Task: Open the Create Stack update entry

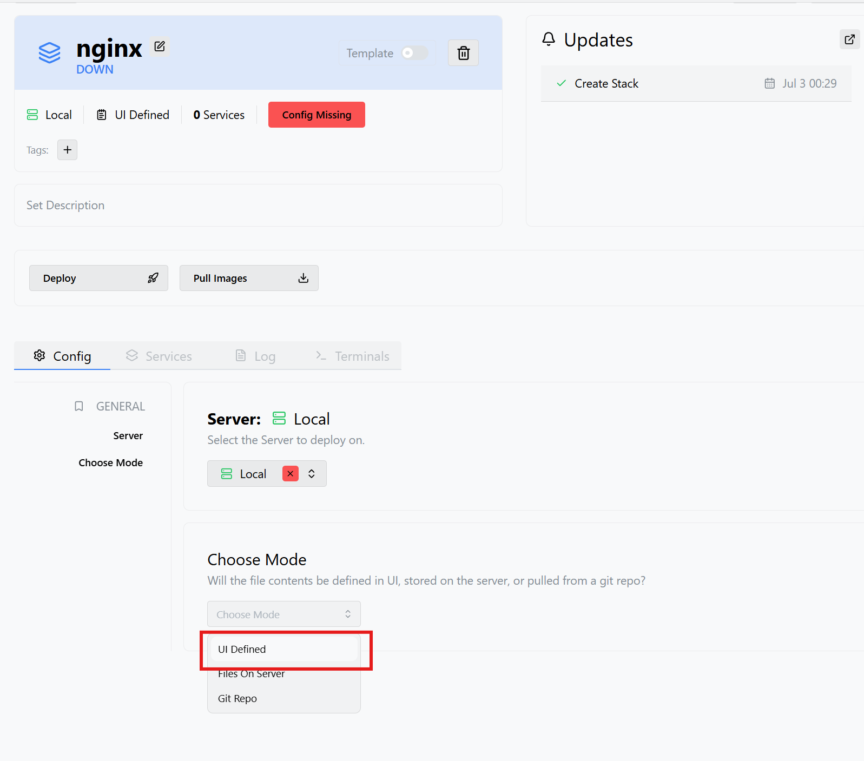Action: 696,83
